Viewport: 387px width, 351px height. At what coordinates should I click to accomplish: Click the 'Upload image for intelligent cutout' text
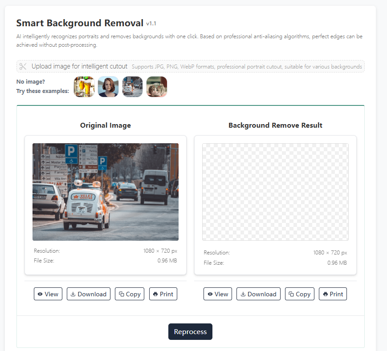coord(79,66)
